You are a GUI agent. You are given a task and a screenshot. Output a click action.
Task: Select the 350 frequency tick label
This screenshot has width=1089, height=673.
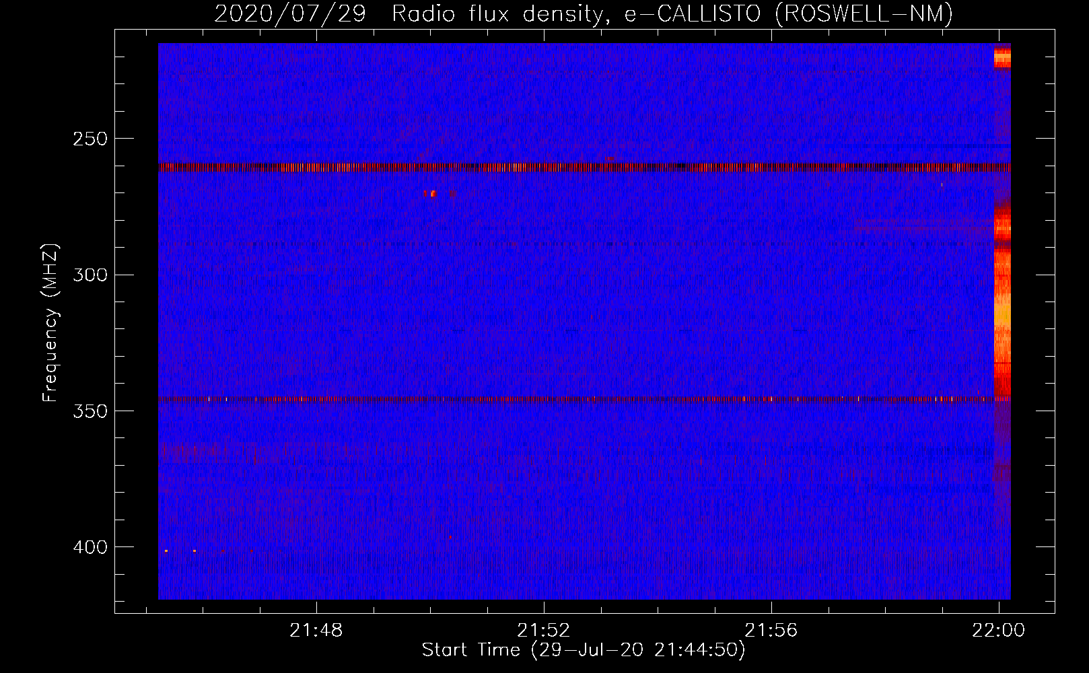[x=90, y=411]
